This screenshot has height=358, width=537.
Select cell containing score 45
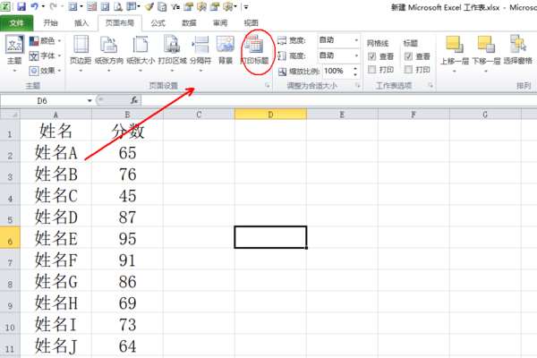pos(127,194)
